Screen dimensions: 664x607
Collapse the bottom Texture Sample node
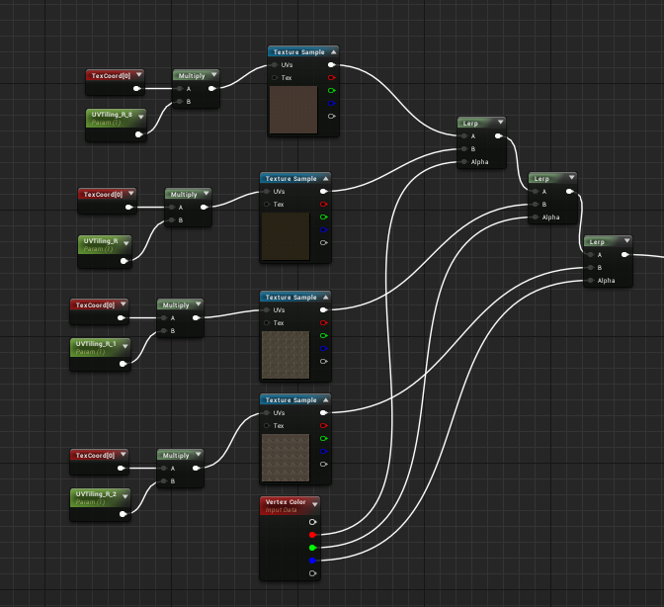(326, 399)
